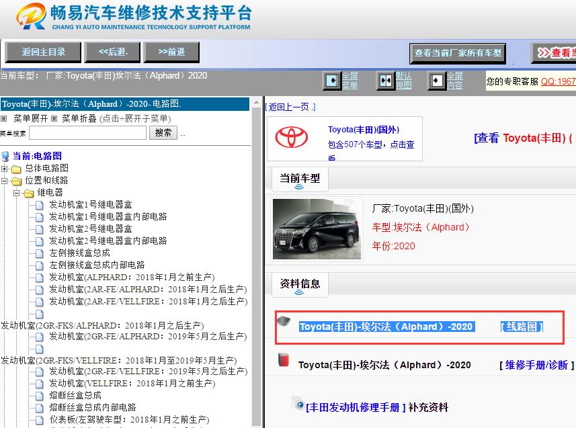
Task: Open the Toyota(丰田)(国外) link
Action: pyautogui.click(x=364, y=130)
